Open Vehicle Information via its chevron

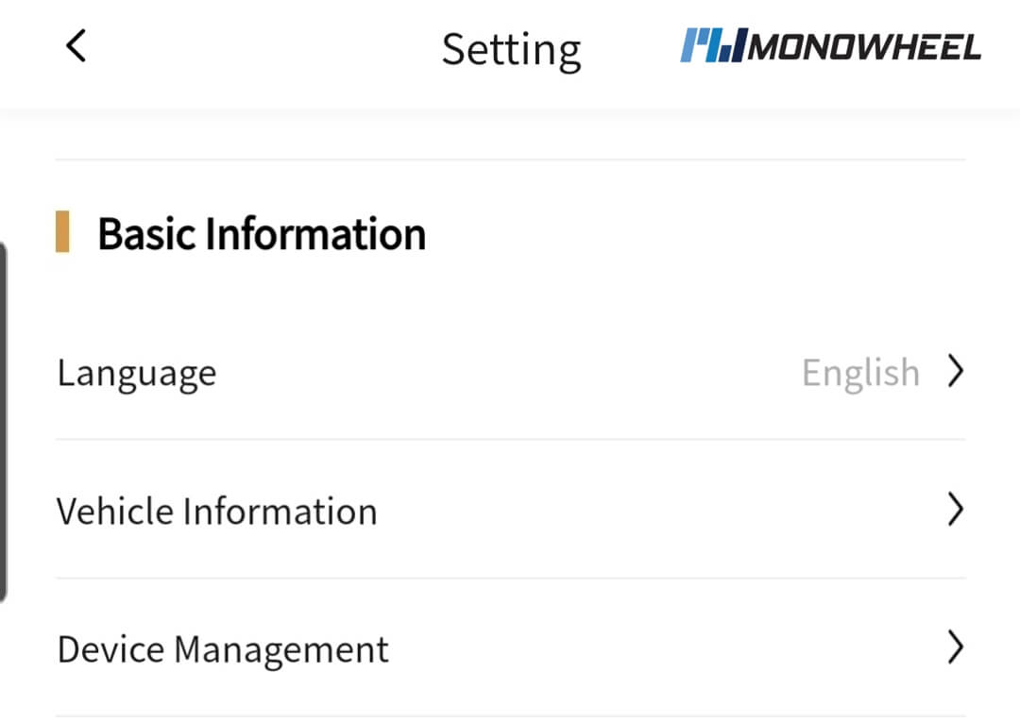click(955, 511)
